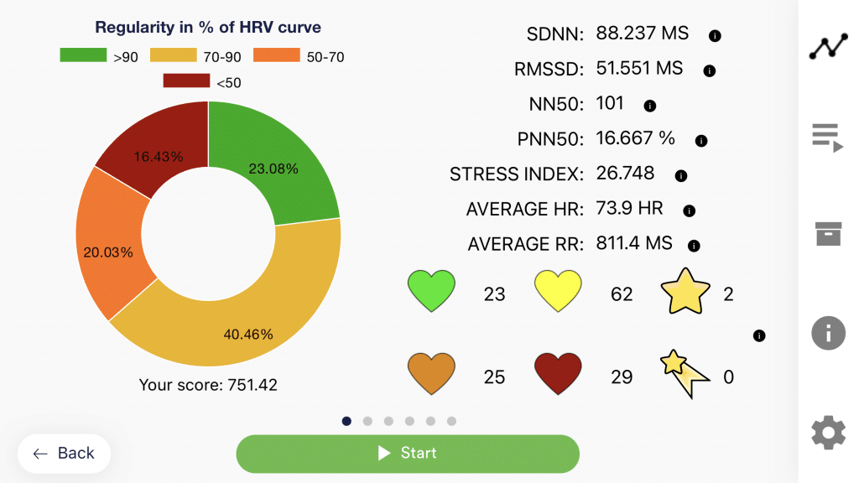This screenshot has width=859, height=483.
Task: Open the playlist queue icon in sidebar
Action: click(x=828, y=137)
